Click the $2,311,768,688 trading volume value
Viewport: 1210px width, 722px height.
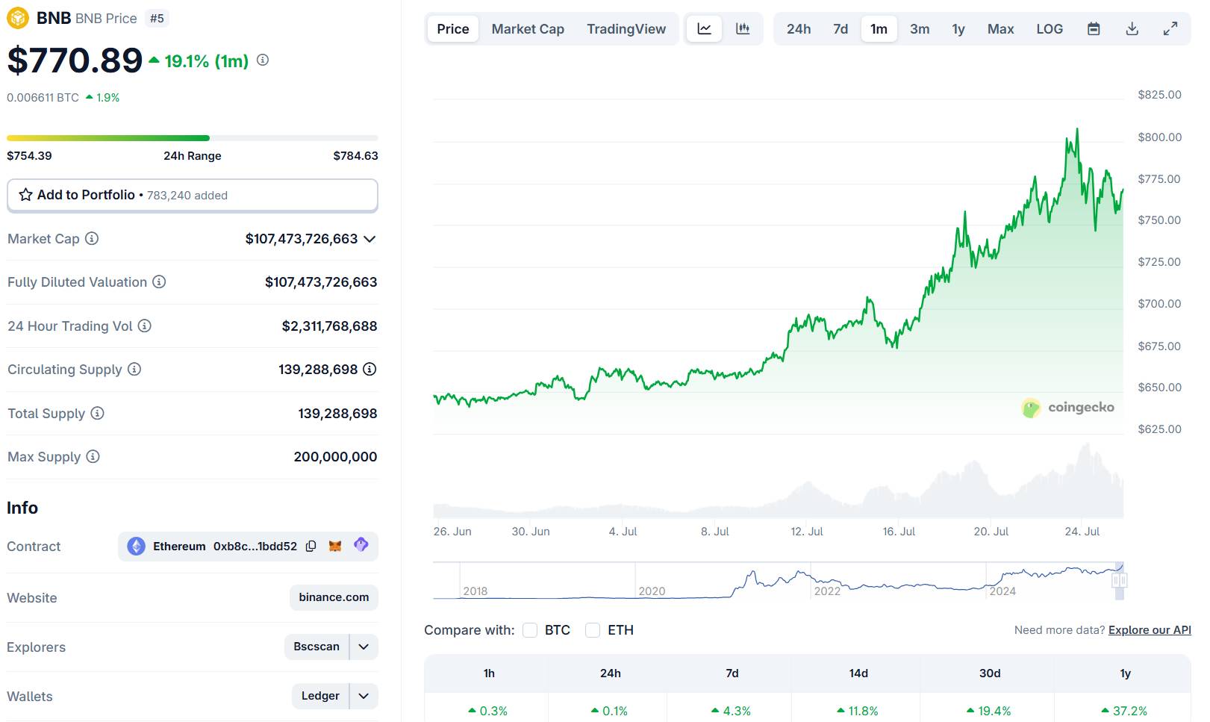click(329, 326)
